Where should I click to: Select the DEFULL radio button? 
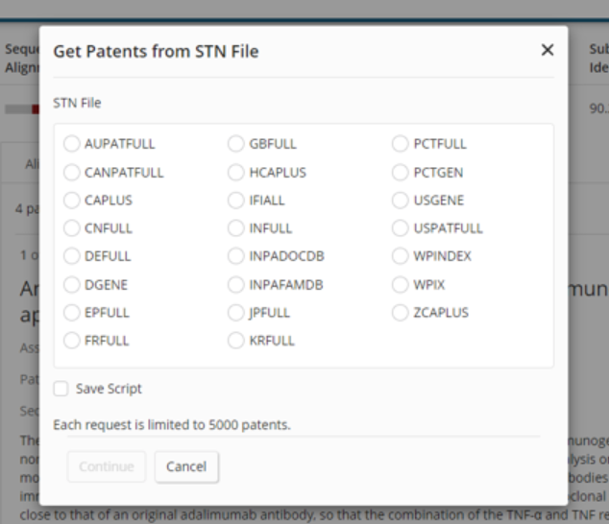point(72,256)
